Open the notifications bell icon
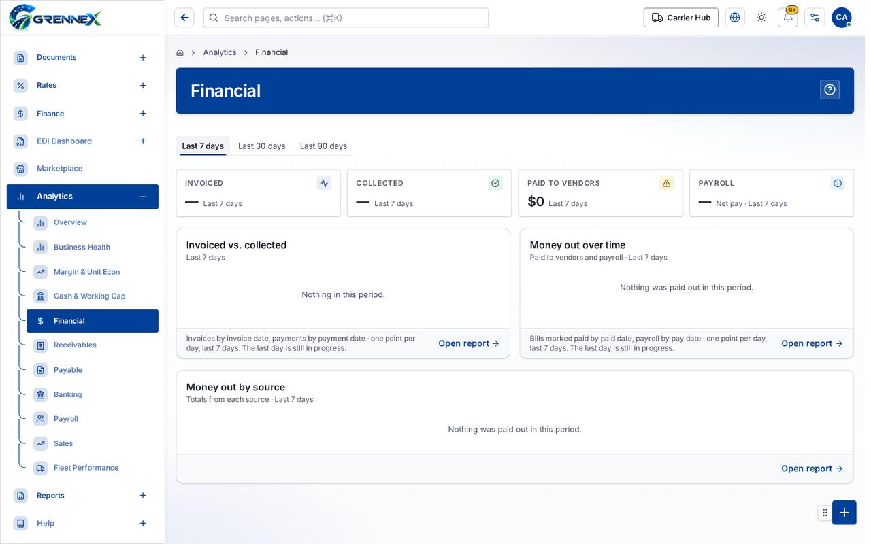This screenshot has height=544, width=871. click(788, 18)
